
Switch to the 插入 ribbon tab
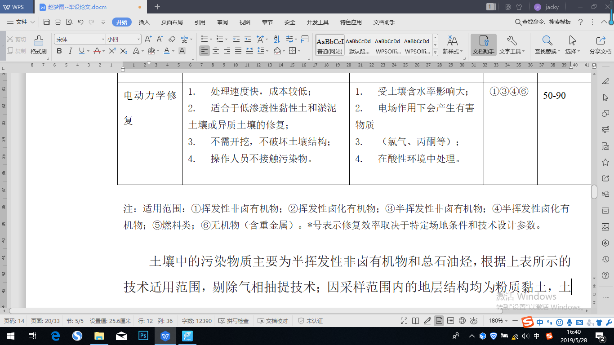coord(144,22)
